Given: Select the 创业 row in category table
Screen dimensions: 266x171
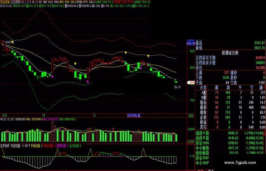Looking at the screenshot, I should [230, 112].
